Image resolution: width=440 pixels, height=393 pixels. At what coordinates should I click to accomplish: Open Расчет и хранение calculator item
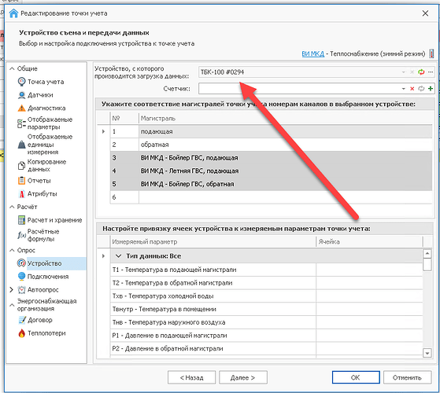[50, 220]
